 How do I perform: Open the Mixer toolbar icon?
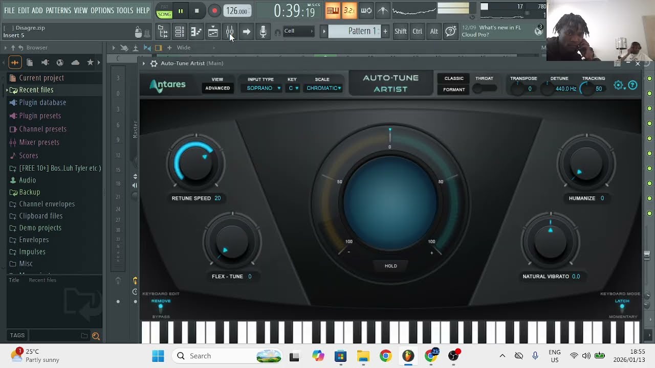[x=230, y=32]
